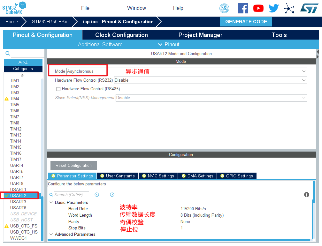Click the ST community network icon
This screenshot has height=246, width=322.
289,8
